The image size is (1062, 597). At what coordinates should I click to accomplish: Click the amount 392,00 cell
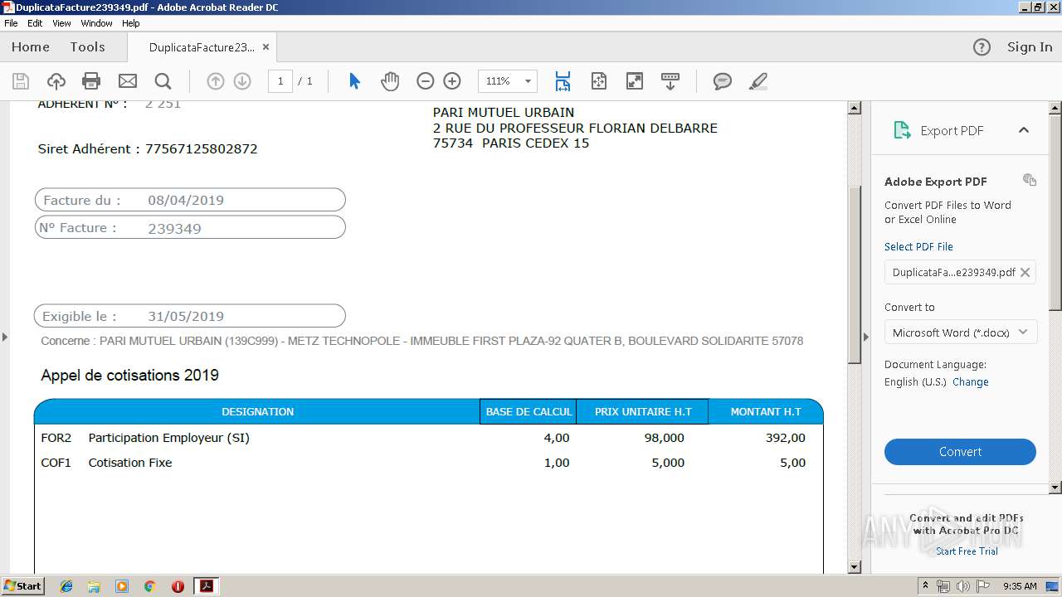785,438
